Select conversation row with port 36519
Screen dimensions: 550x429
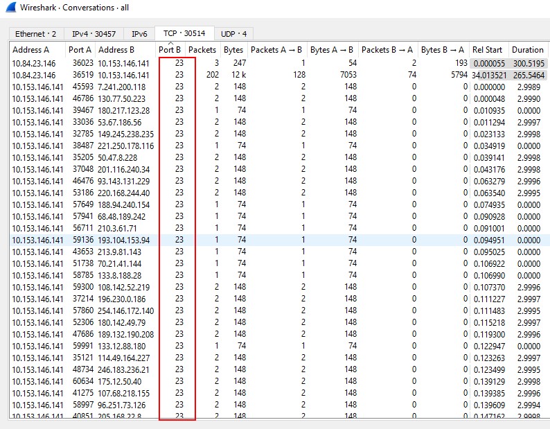point(81,75)
